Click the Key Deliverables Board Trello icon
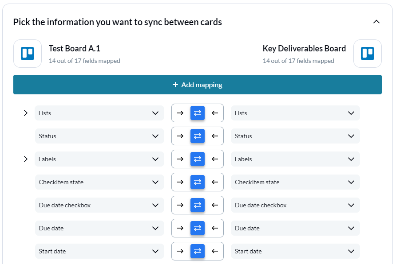 click(368, 54)
